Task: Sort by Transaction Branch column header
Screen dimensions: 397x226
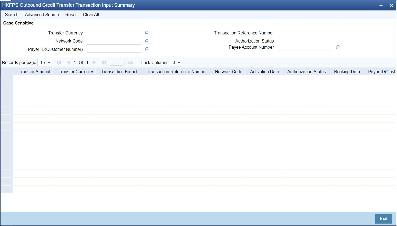Action: click(x=120, y=72)
